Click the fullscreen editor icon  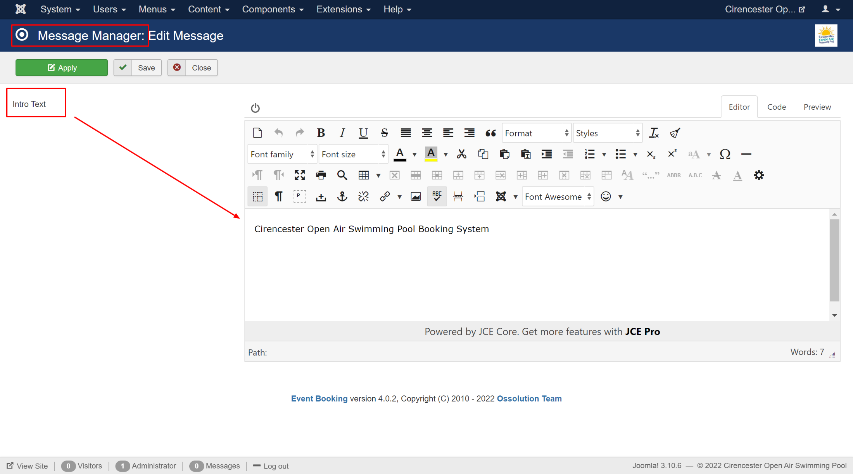tap(300, 175)
